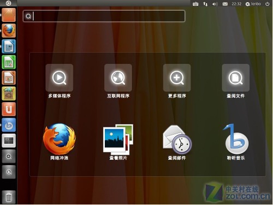Open 聆听音乐 Banshee music shortcut
273x205 pixels.
[236, 142]
